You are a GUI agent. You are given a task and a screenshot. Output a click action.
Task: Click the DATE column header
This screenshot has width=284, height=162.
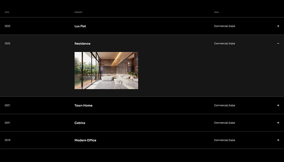tap(7, 12)
